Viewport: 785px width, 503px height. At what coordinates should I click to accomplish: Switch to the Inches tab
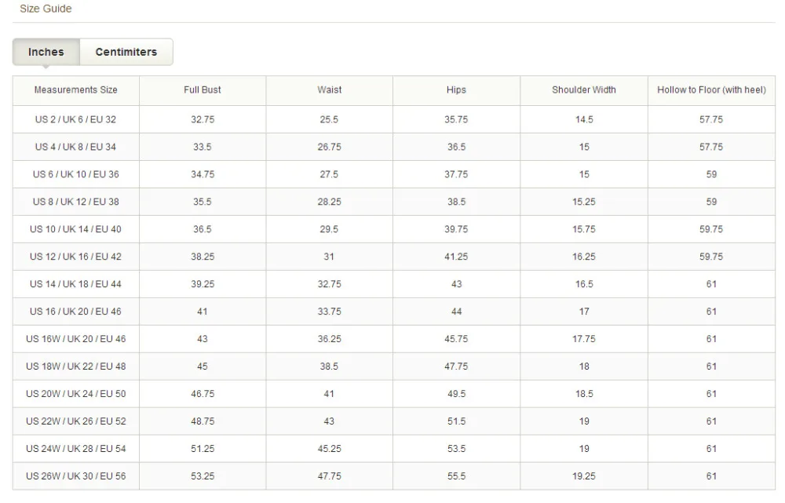pyautogui.click(x=46, y=52)
